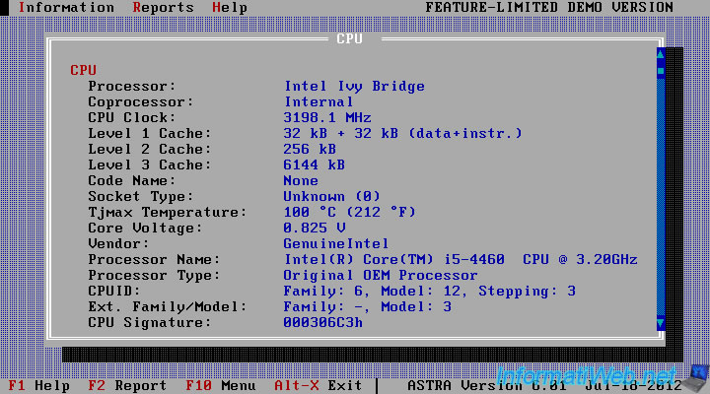
Task: Click the F10 Menu shortcut
Action: pyautogui.click(x=221, y=385)
